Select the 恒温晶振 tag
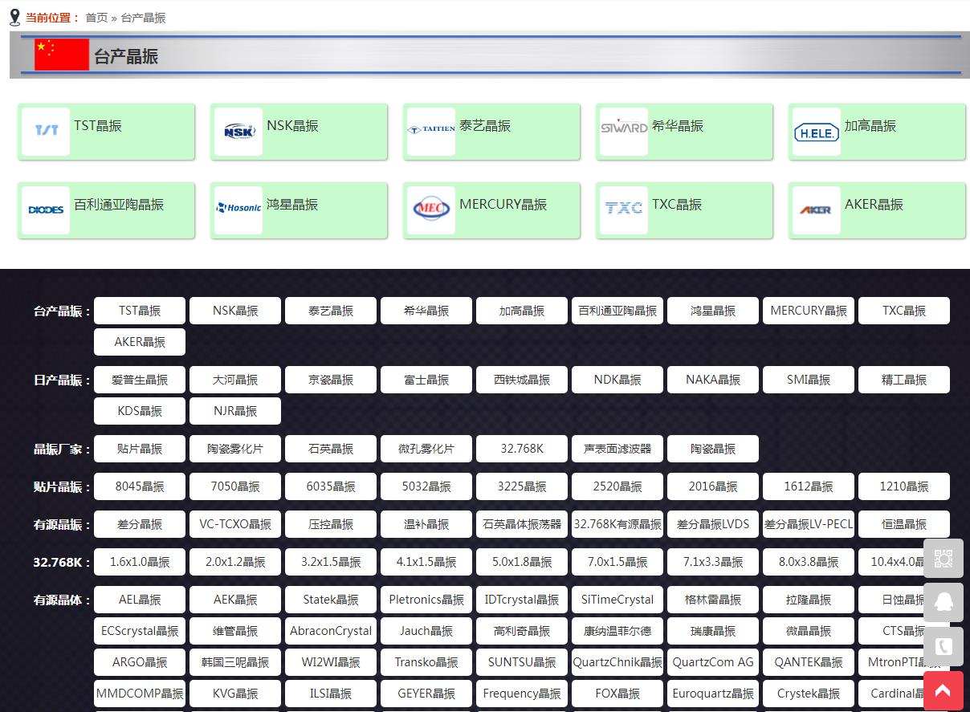 point(904,524)
